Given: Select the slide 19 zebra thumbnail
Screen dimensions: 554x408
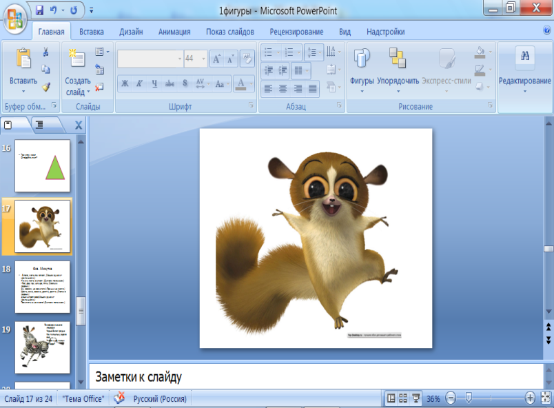Looking at the screenshot, I should click(x=43, y=347).
